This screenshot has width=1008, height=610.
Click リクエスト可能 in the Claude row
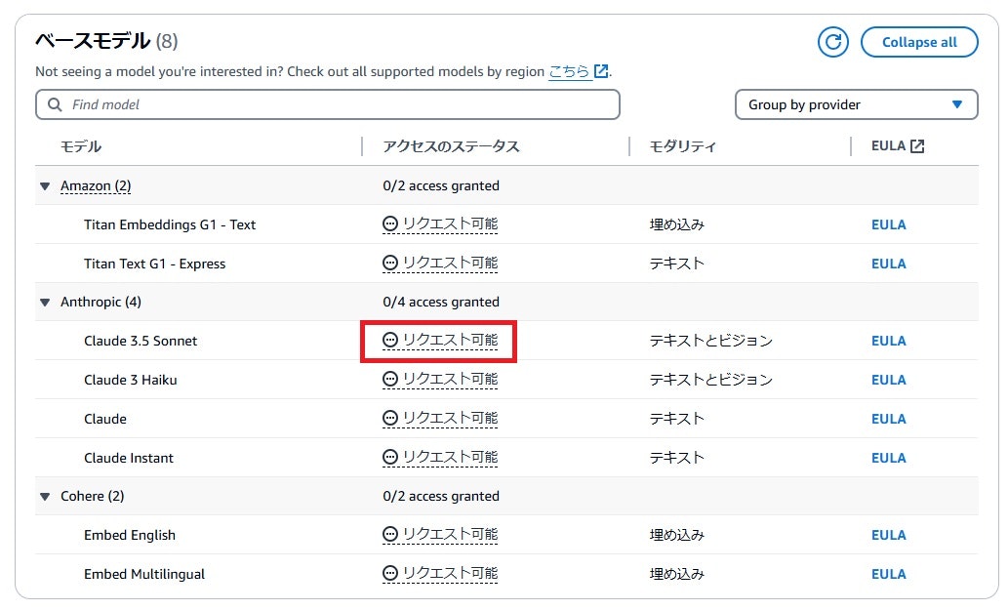450,419
